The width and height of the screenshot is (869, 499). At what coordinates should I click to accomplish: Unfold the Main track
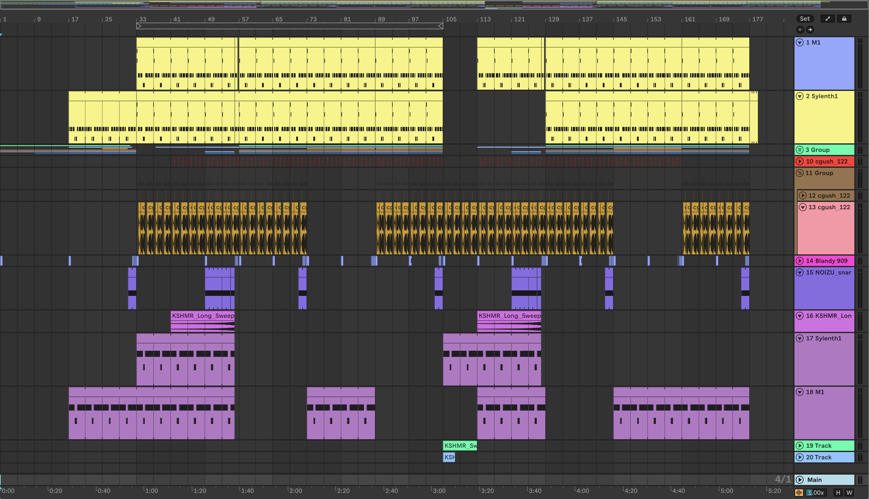click(800, 480)
